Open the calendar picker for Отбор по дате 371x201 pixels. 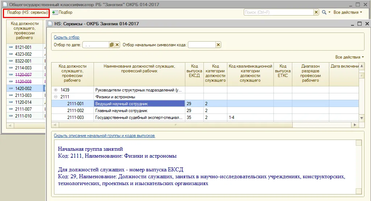click(112, 45)
